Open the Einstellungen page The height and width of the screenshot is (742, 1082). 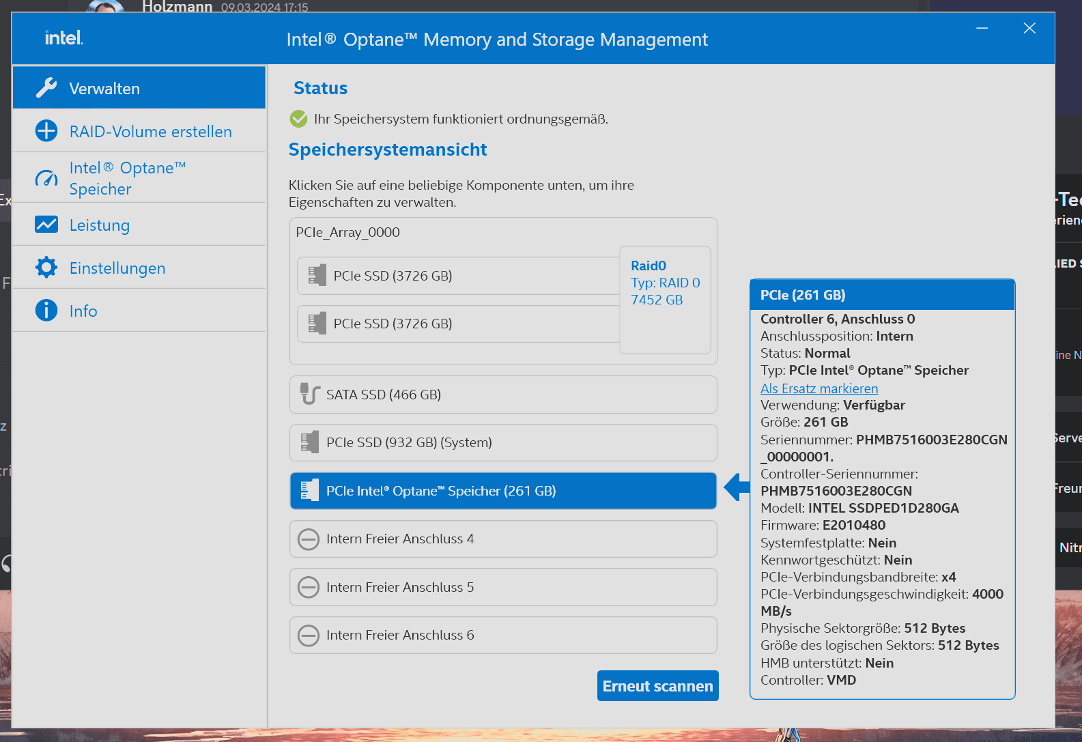[139, 268]
